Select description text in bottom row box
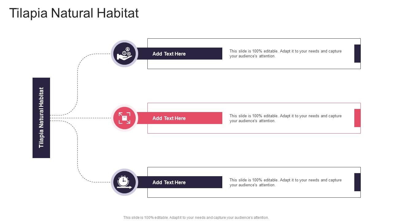Screen dimensions: 393x221 click(x=286, y=183)
